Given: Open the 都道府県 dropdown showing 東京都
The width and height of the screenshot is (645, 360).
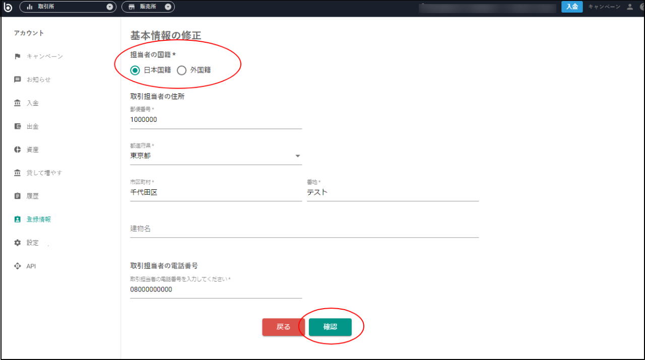Looking at the screenshot, I should tap(216, 156).
